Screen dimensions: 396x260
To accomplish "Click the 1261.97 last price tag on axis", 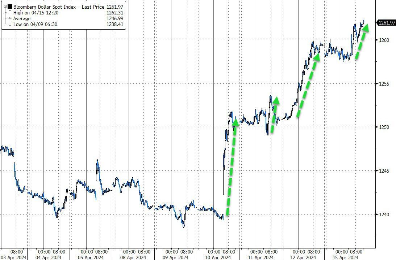I will point(386,23).
